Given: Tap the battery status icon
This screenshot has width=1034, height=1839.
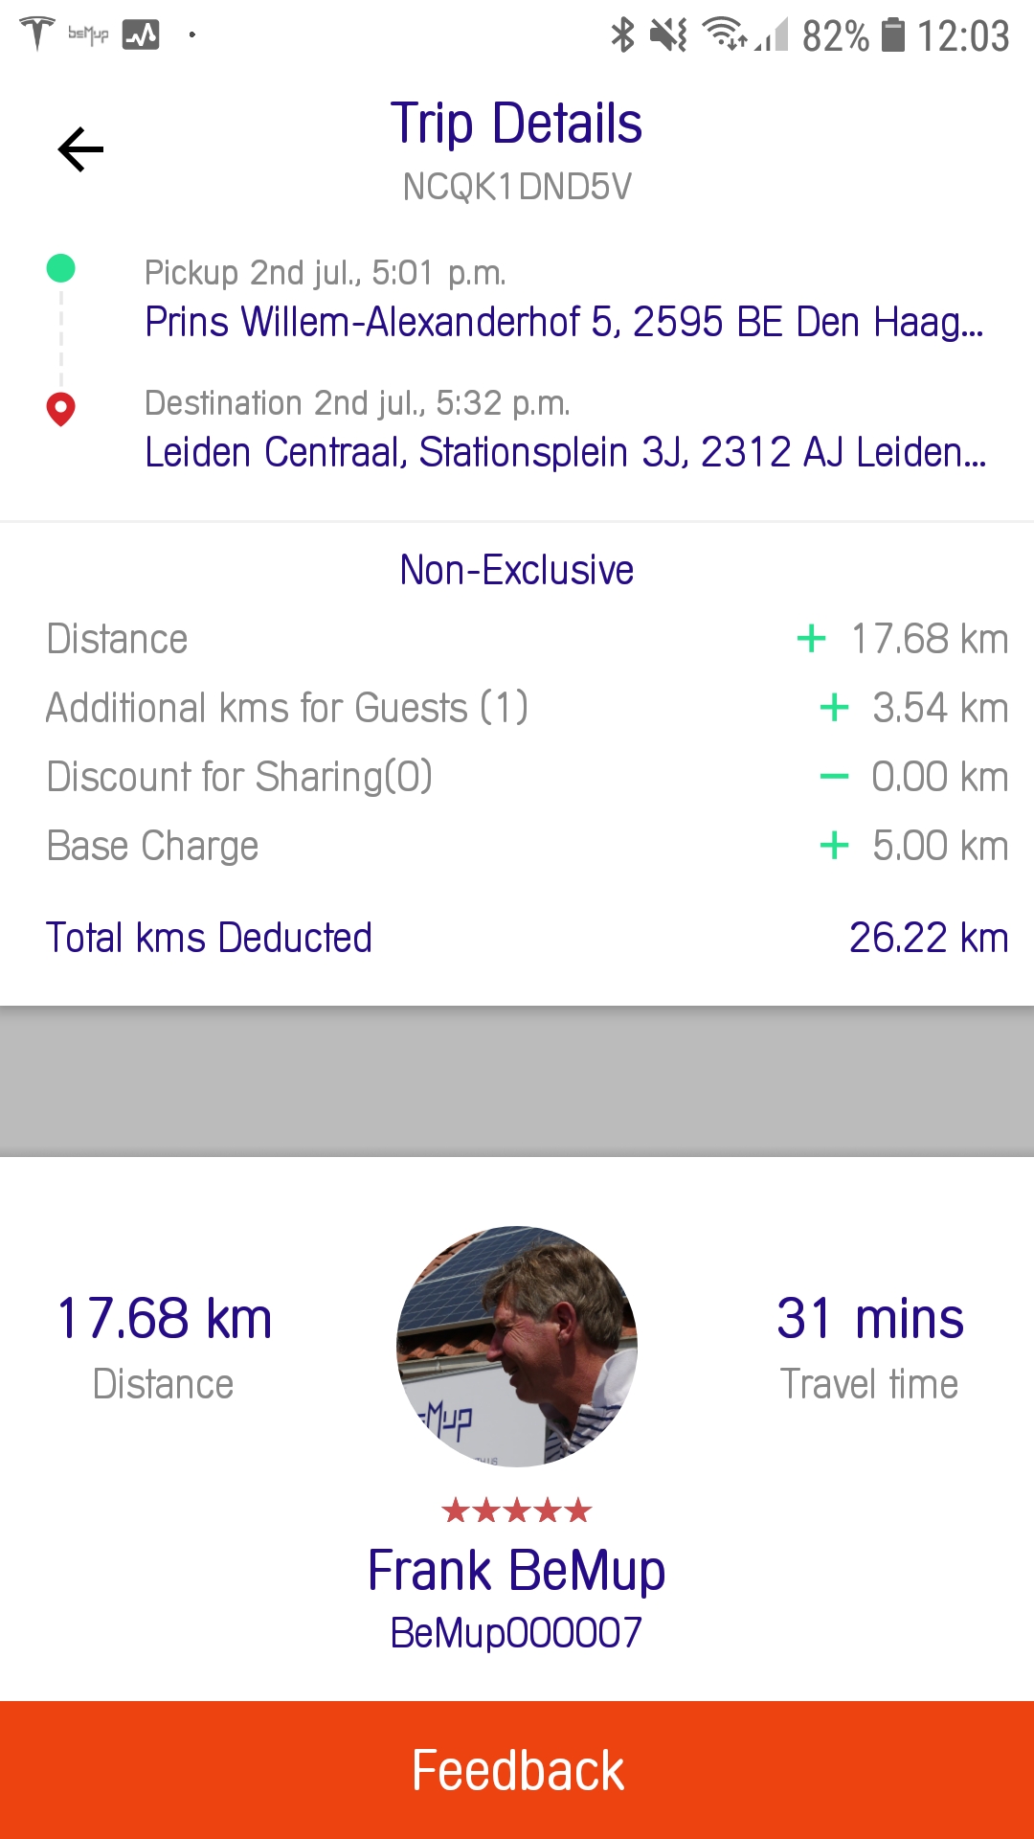Looking at the screenshot, I should click(892, 35).
